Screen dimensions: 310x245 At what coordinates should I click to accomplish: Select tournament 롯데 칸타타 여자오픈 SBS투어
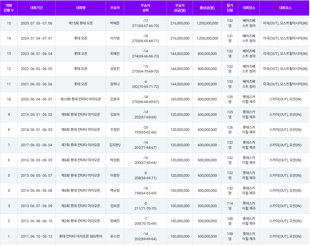click(x=81, y=236)
